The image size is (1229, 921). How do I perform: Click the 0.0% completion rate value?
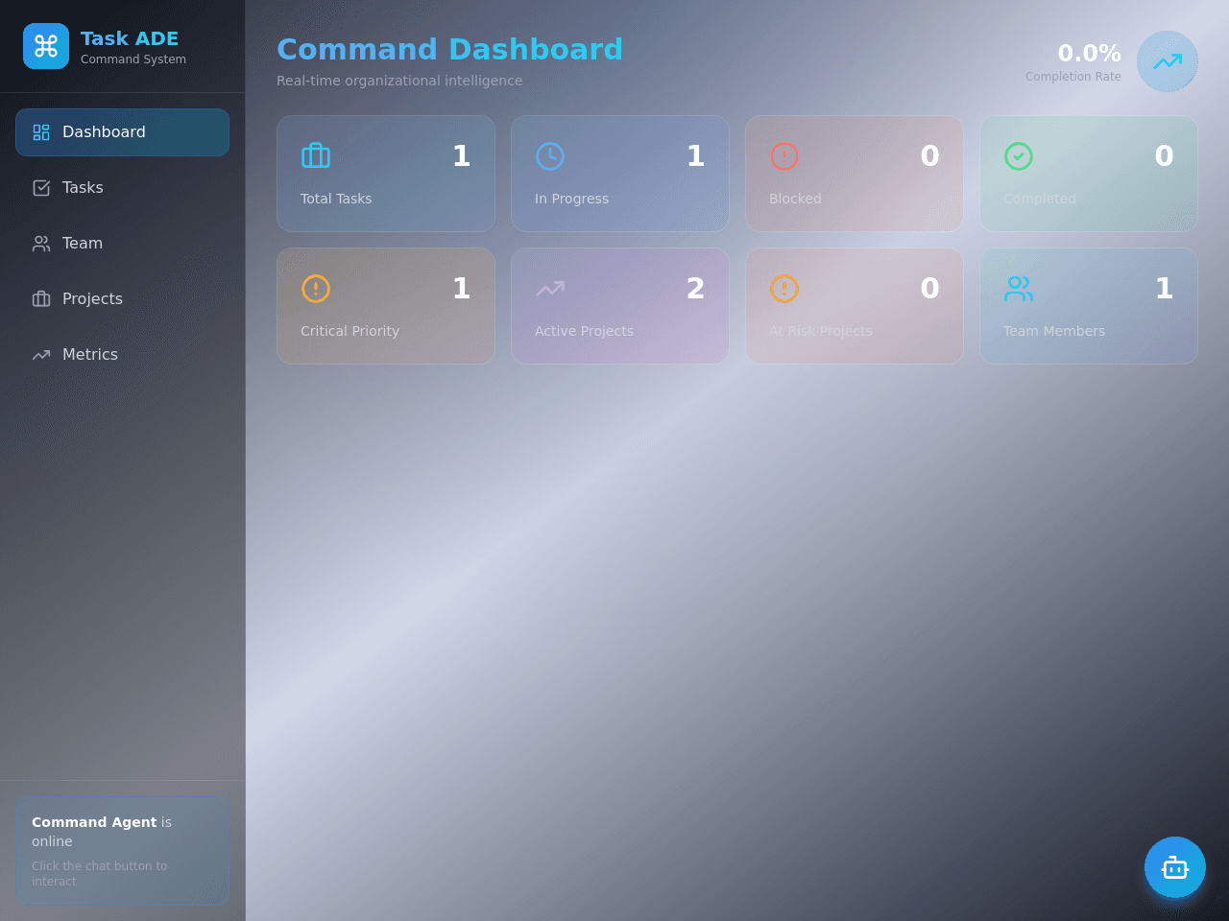[1089, 53]
